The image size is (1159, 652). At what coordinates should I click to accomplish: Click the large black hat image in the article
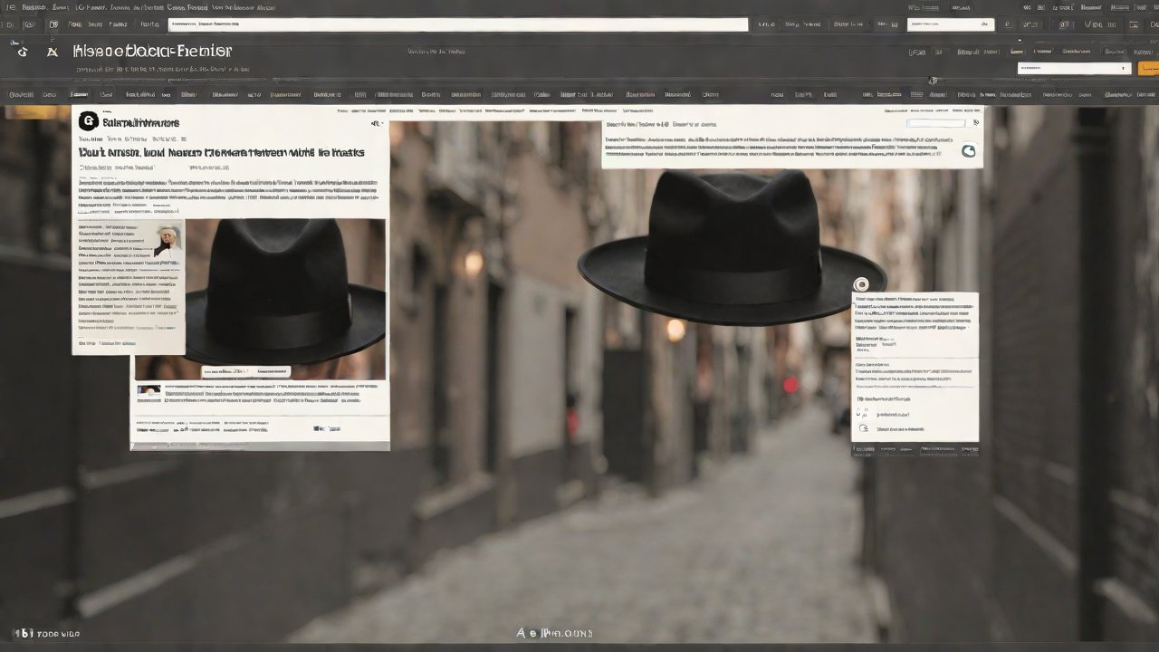tap(281, 290)
